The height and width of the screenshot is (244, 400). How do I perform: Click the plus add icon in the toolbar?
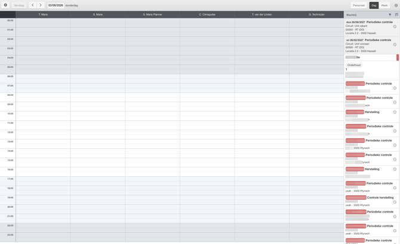[5, 5]
